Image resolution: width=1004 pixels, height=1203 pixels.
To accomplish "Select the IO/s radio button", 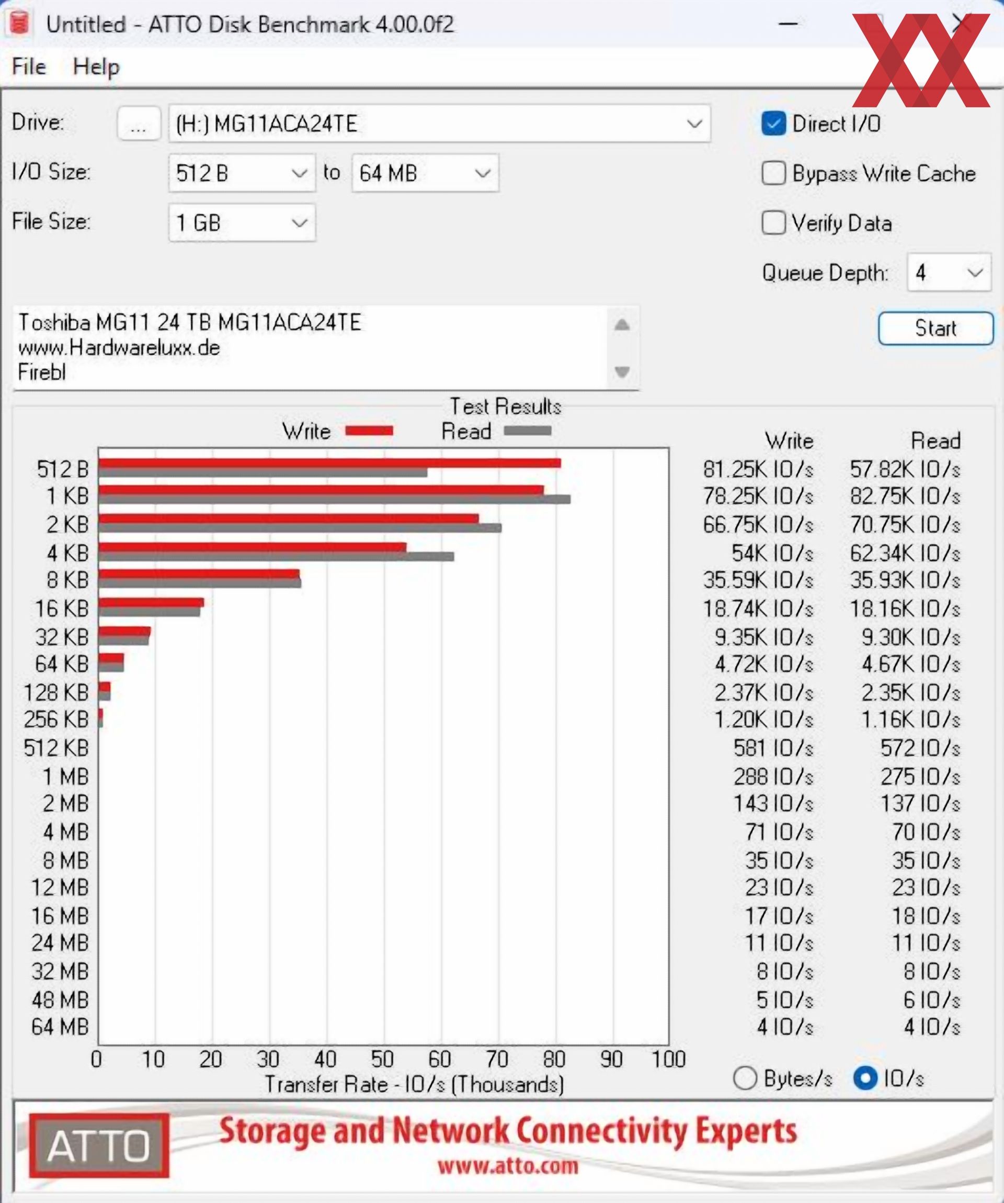I will (865, 1078).
